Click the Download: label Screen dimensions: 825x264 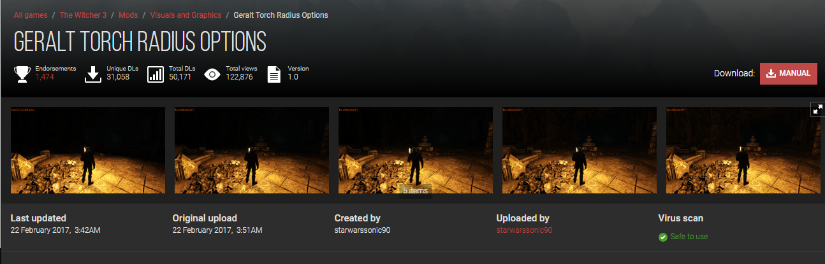[x=734, y=73]
